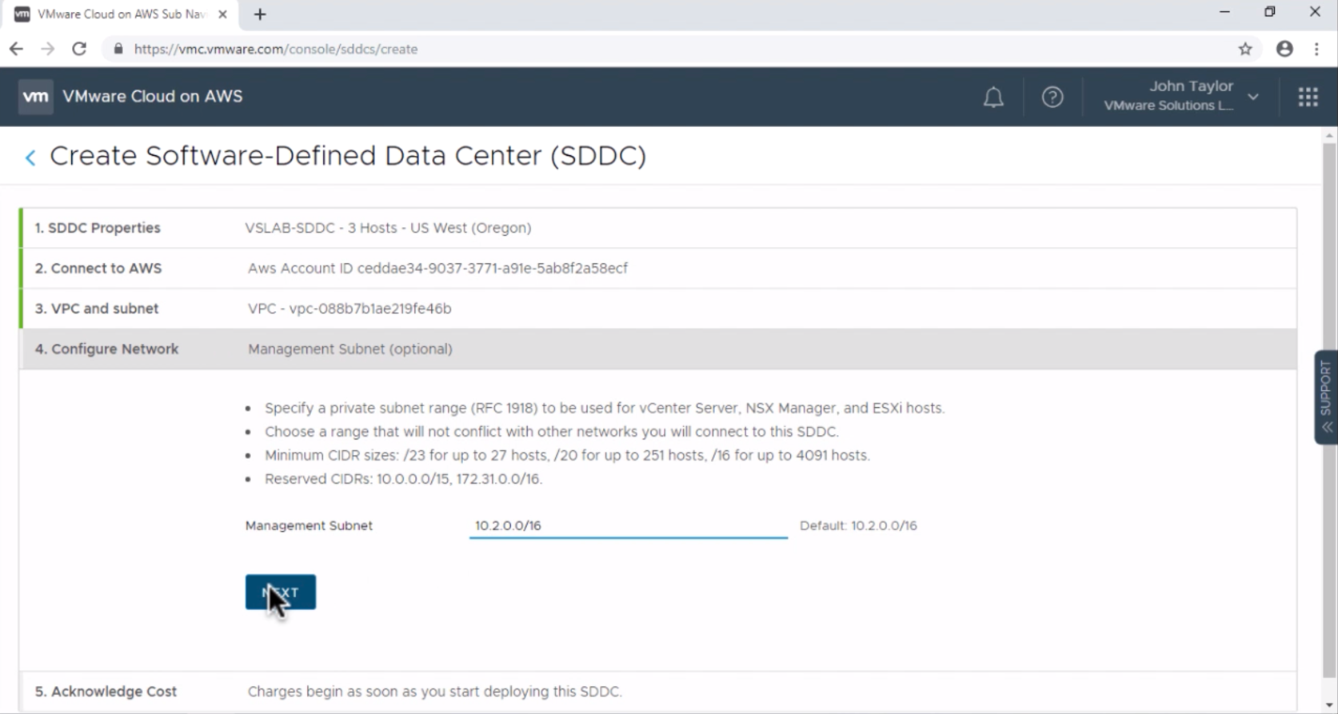
Task: Restore down the browser window
Action: (1269, 12)
